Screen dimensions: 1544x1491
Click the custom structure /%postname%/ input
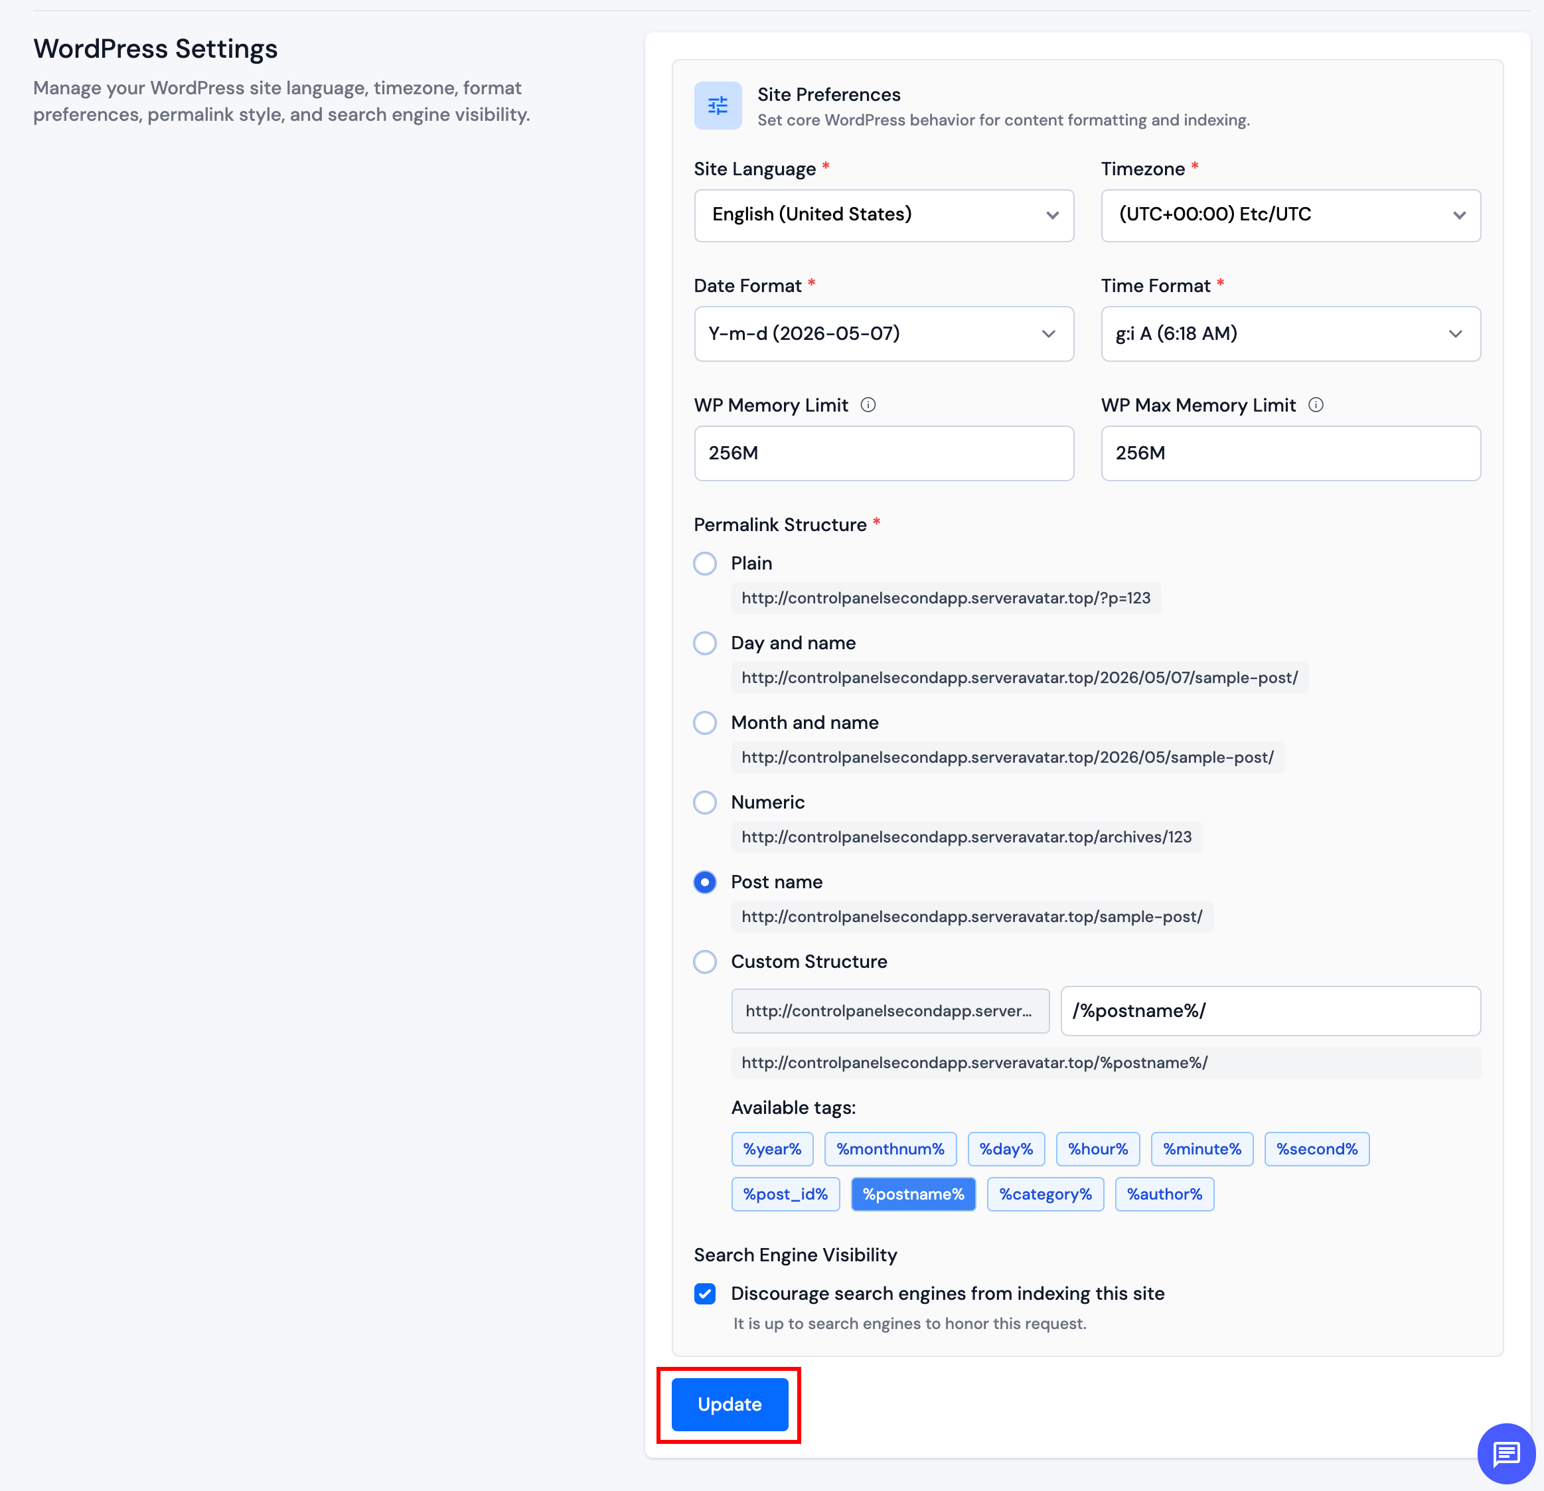click(1271, 1010)
